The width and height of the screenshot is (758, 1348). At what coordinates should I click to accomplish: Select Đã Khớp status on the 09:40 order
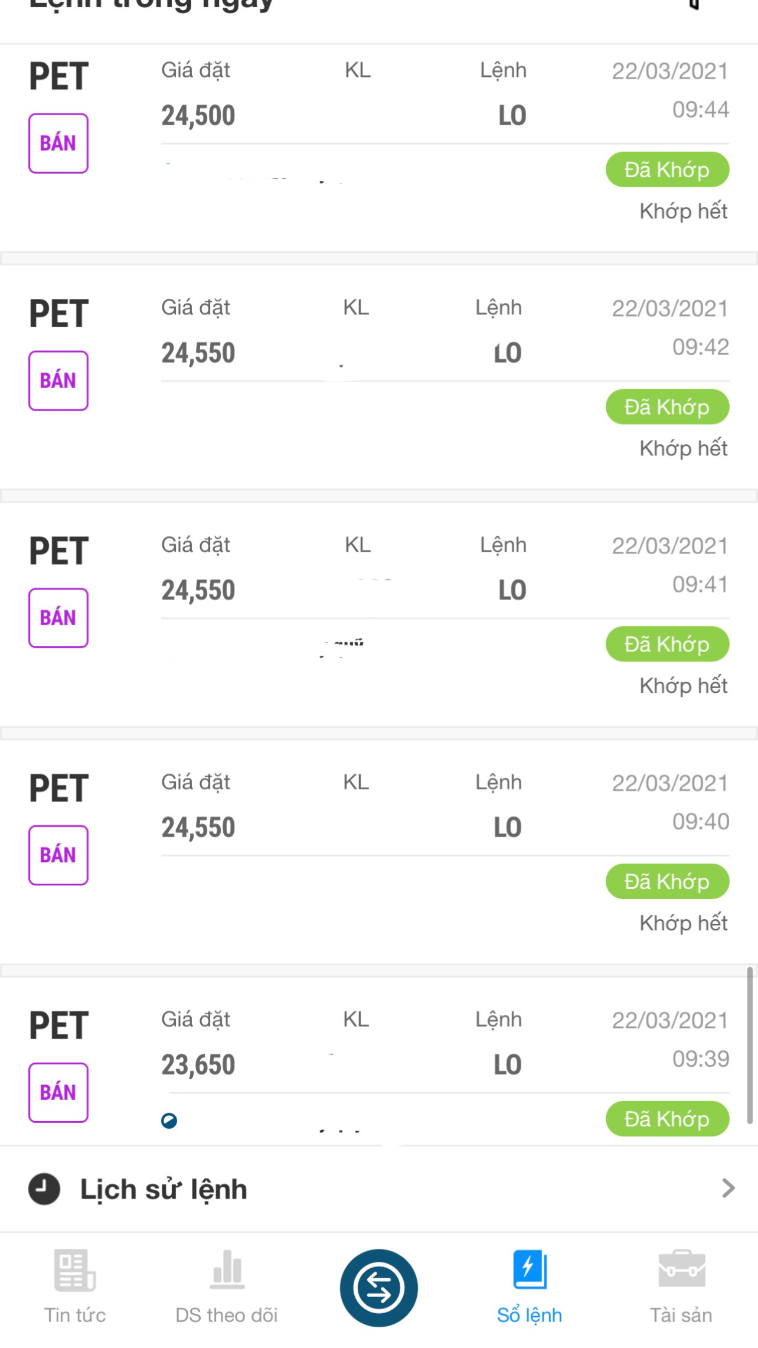click(x=667, y=881)
